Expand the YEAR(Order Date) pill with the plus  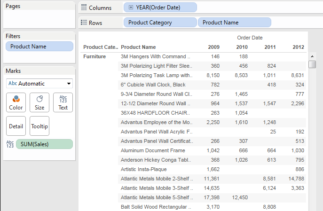click(131, 8)
